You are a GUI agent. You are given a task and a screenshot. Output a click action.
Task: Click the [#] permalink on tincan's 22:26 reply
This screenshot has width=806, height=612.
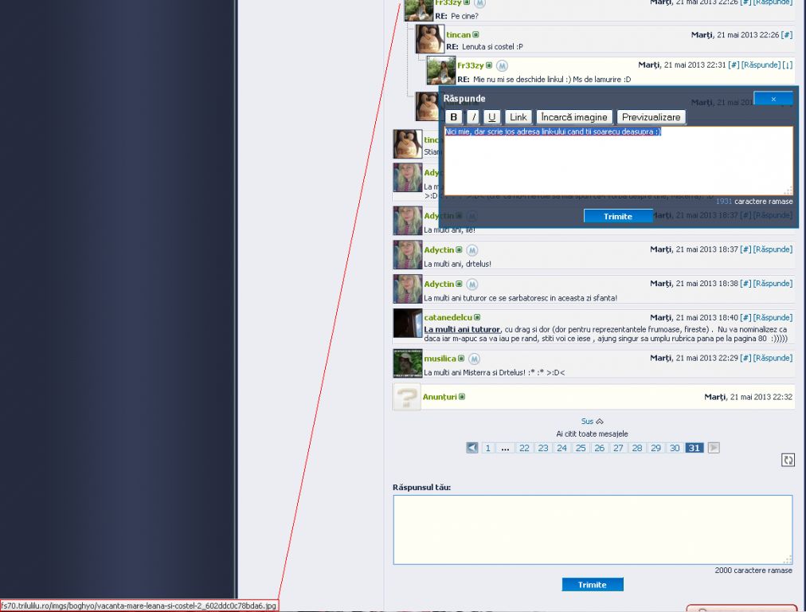tap(786, 35)
